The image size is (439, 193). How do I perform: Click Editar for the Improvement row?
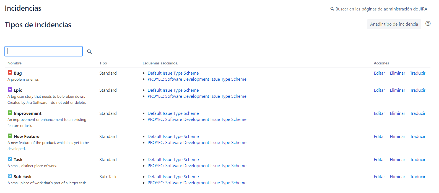[x=379, y=113]
